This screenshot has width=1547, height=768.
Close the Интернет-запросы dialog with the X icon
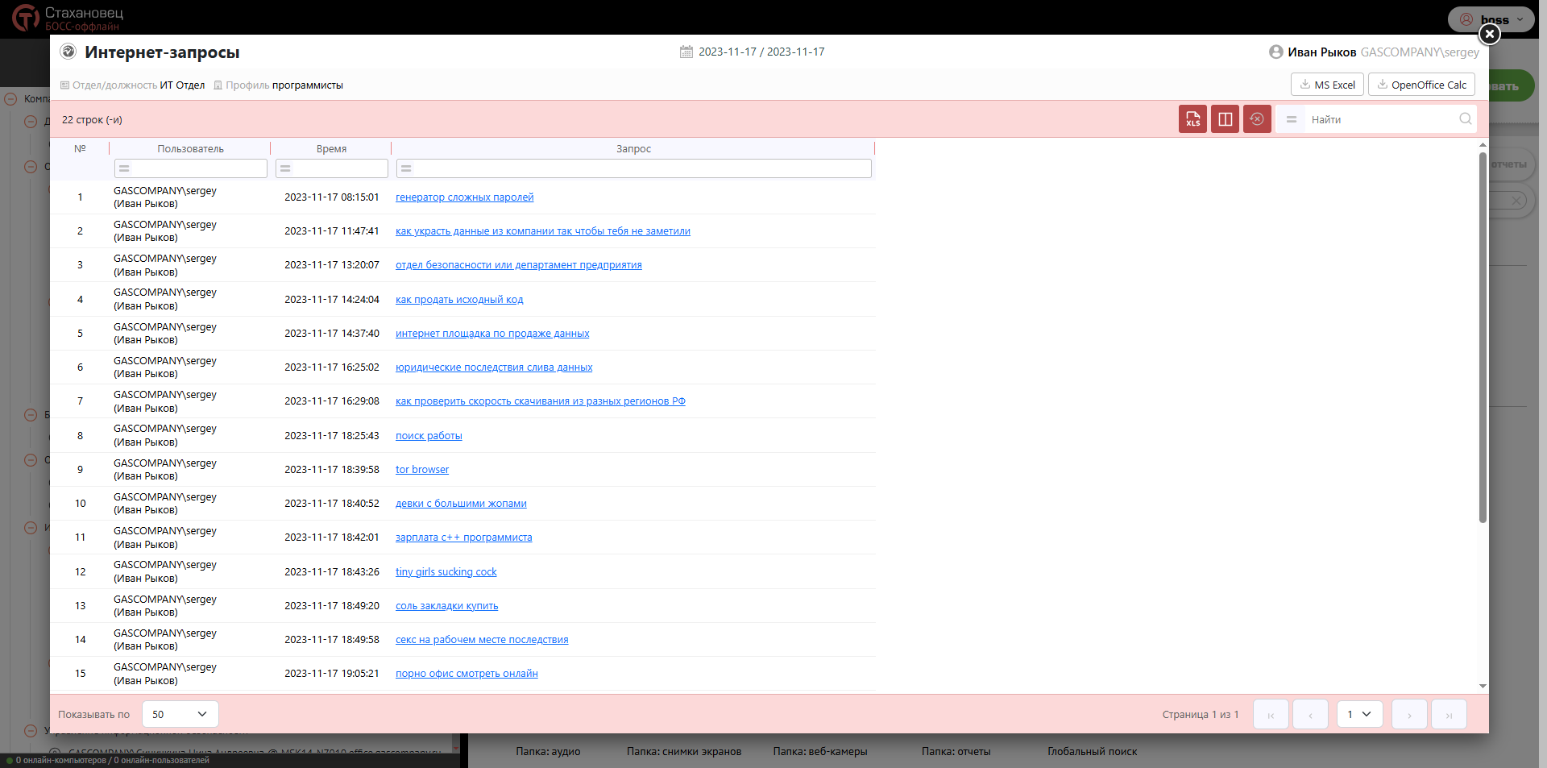point(1489,34)
